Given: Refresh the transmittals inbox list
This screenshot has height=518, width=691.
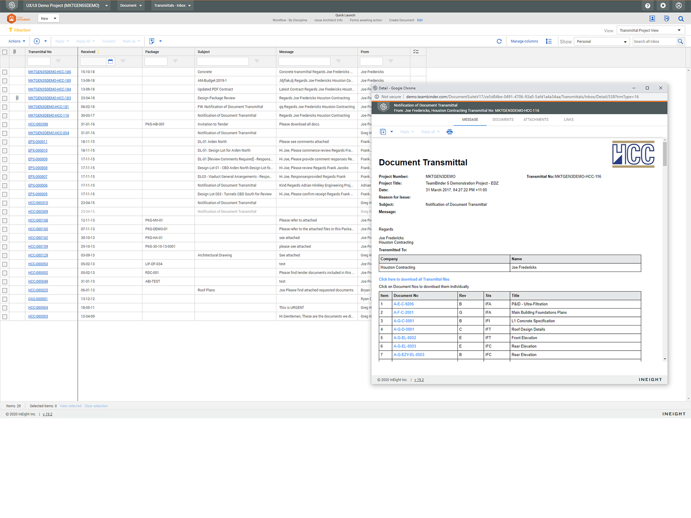Looking at the screenshot, I should tap(499, 41).
